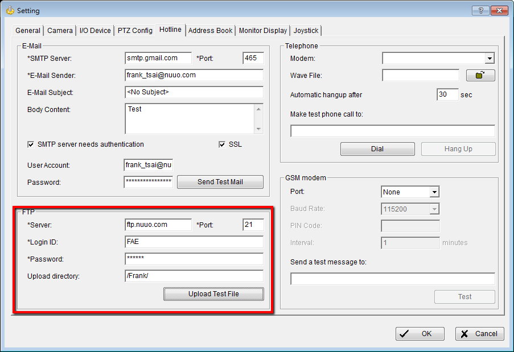This screenshot has width=514, height=352.
Task: Confirm settings with the OK button
Action: [420, 334]
